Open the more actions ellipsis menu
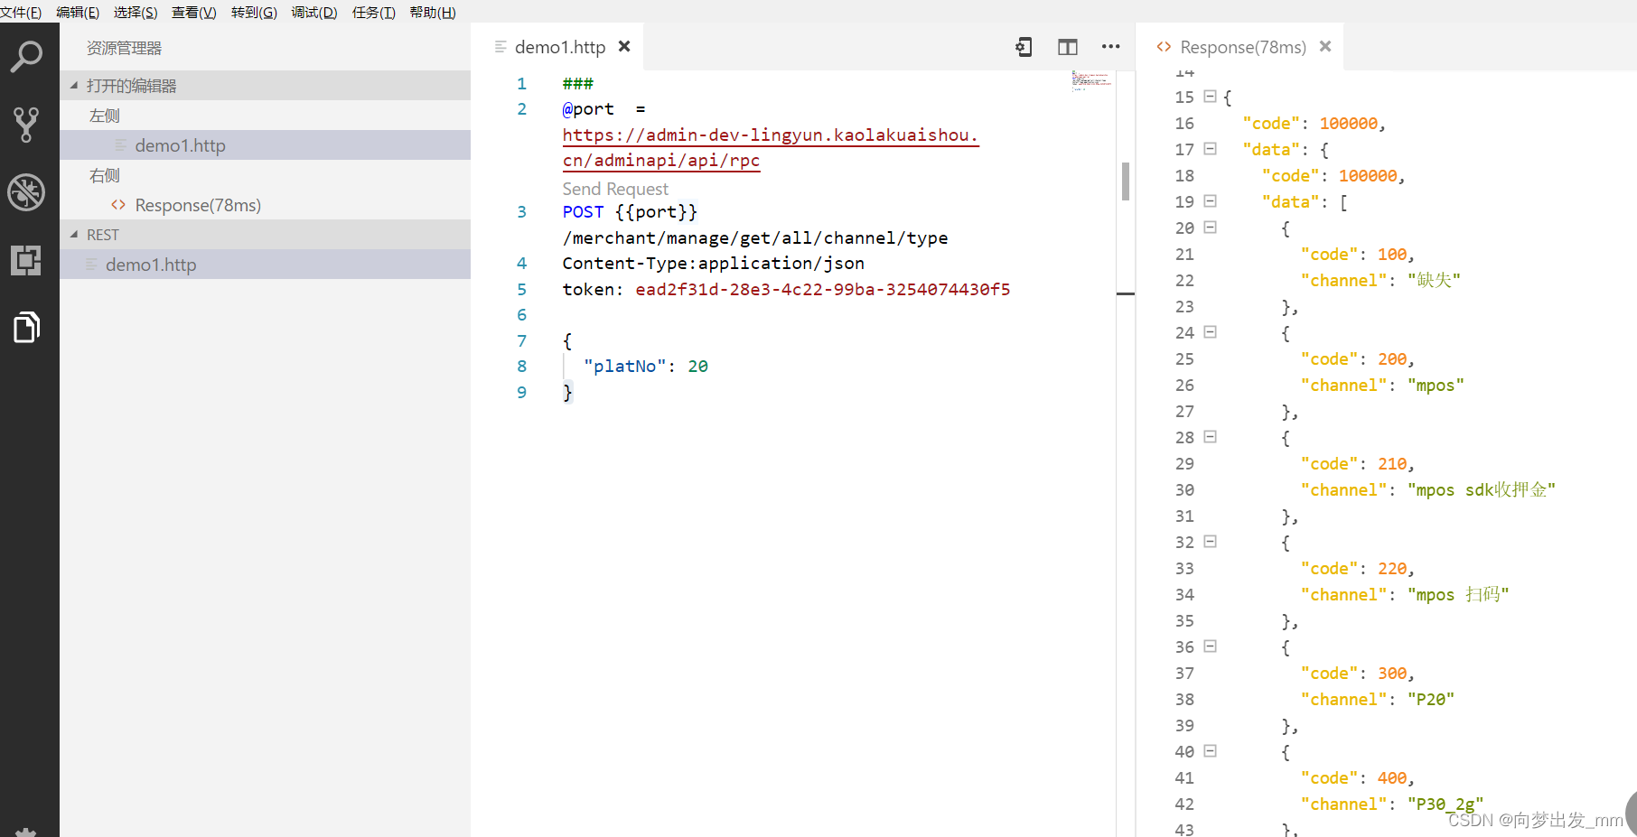The height and width of the screenshot is (837, 1637). 1111,47
